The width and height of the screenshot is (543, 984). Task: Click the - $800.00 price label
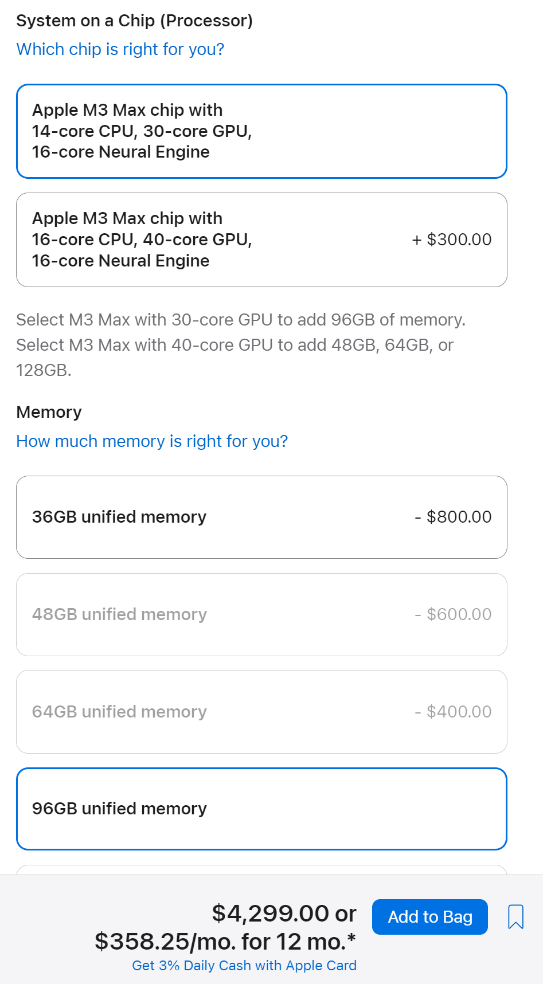coord(453,517)
